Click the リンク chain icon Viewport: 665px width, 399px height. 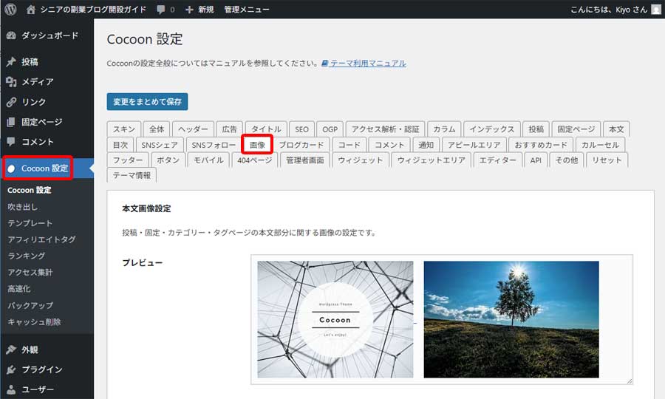coord(11,102)
